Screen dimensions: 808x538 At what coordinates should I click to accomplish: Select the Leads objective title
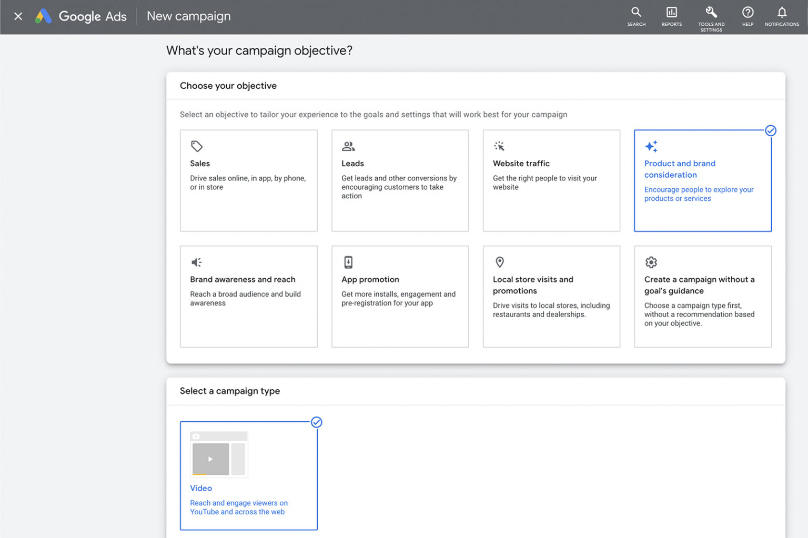352,164
